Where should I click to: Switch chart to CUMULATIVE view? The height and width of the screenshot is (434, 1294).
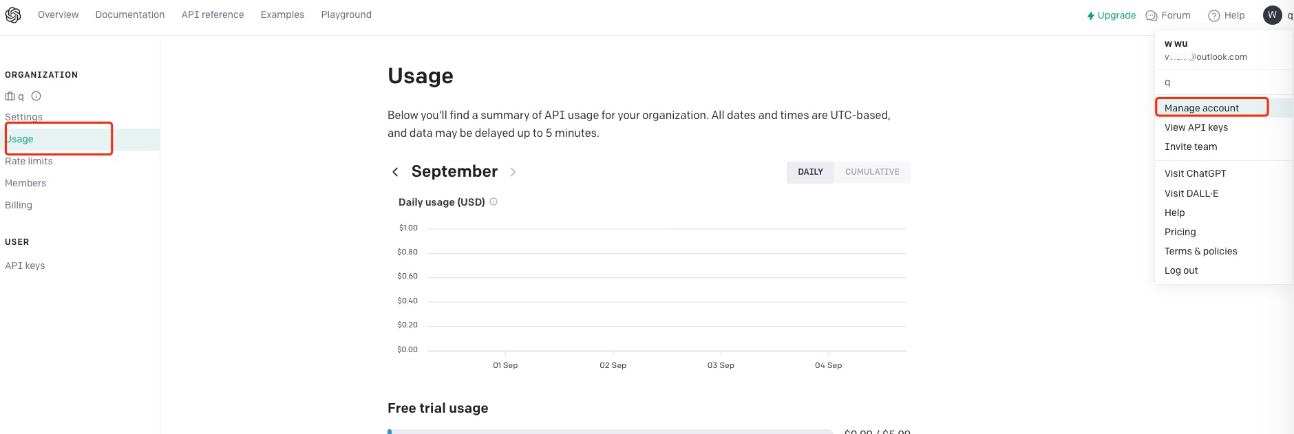pos(872,172)
